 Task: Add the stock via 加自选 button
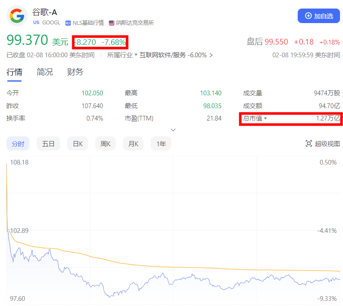click(319, 16)
